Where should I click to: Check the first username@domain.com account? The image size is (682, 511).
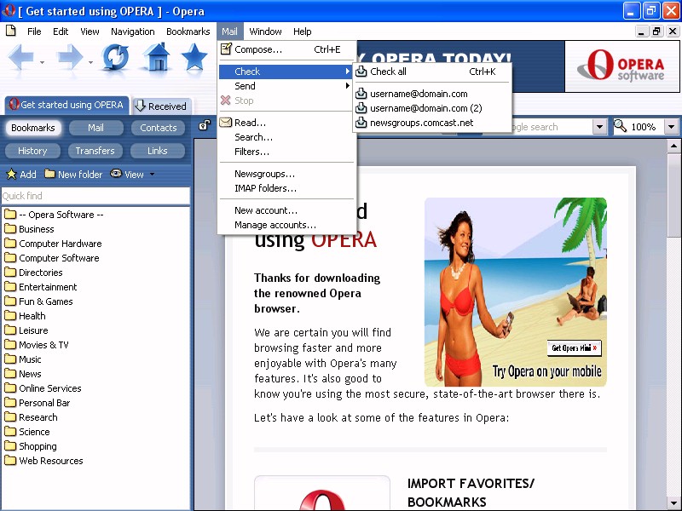[x=432, y=94]
